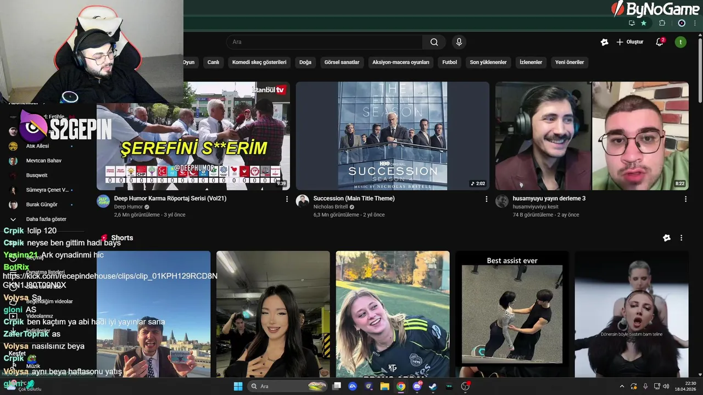Image resolution: width=703 pixels, height=395 pixels.
Task: Open the Windows Start button
Action: coord(238,386)
